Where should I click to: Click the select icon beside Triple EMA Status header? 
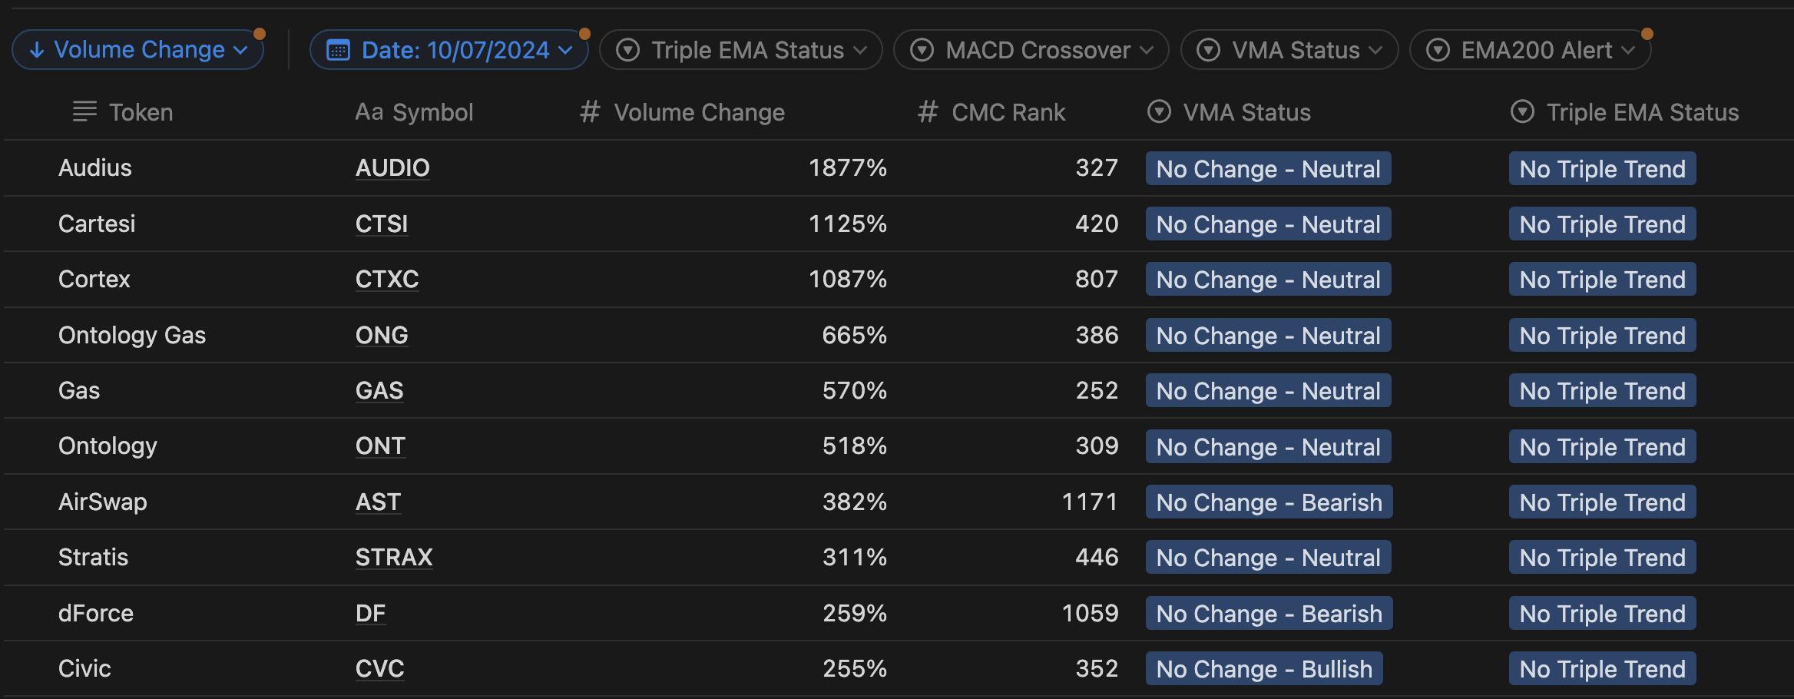(1522, 112)
